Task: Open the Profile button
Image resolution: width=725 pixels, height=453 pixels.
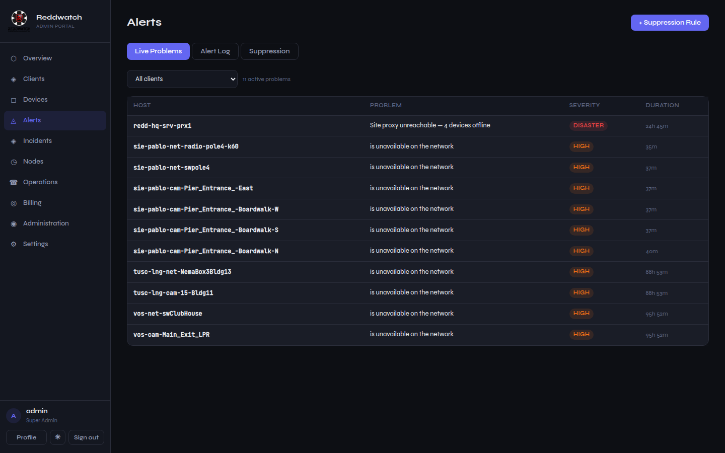Action: coord(26,437)
